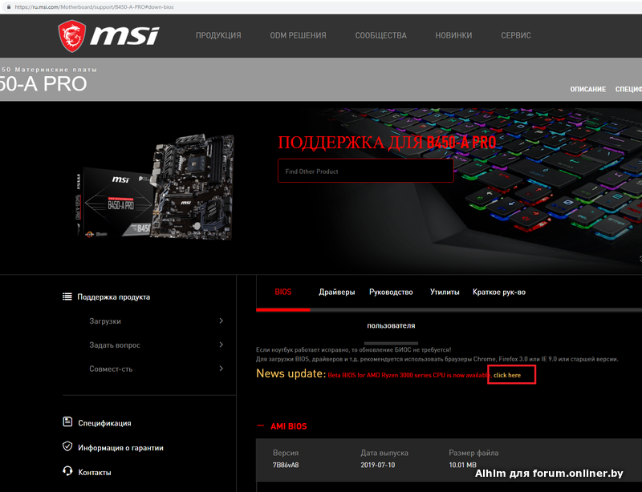The width and height of the screenshot is (642, 492).
Task: Click the AMI BIOS section title
Action: click(289, 426)
